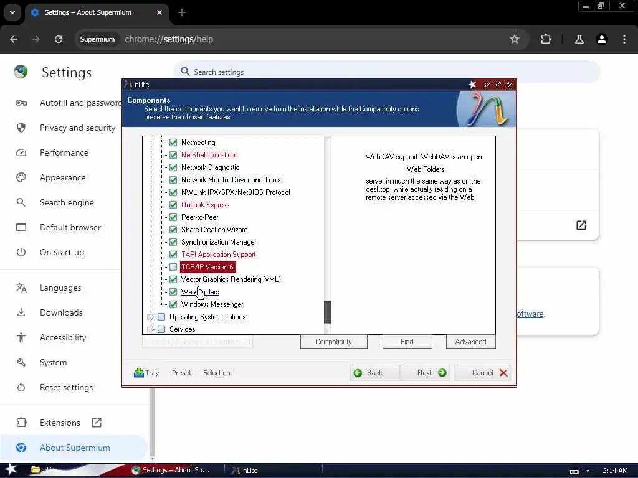Open Search engine settings
This screenshot has width=638, height=478.
click(67, 202)
